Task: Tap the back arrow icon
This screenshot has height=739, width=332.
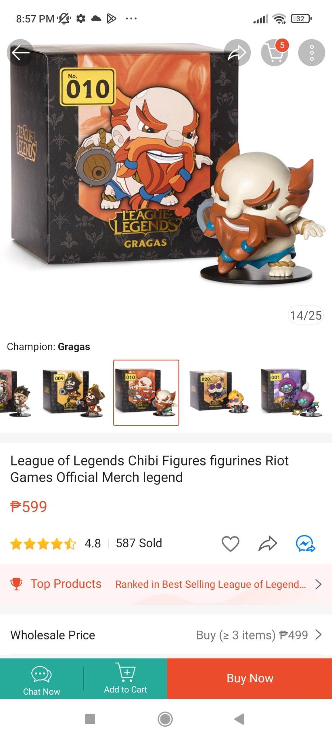Action: click(x=20, y=53)
